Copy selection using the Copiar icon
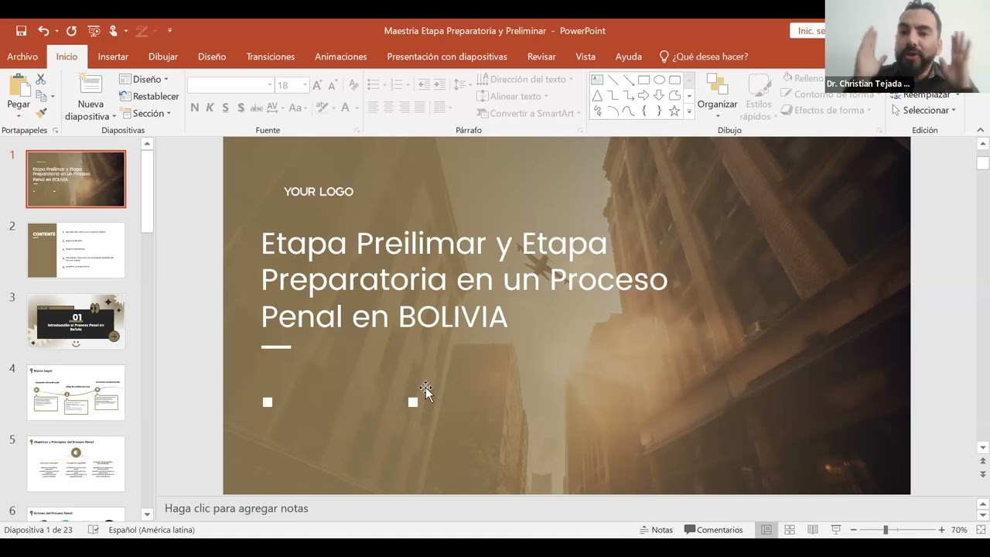Screen dimensions: 990x557 coord(41,96)
